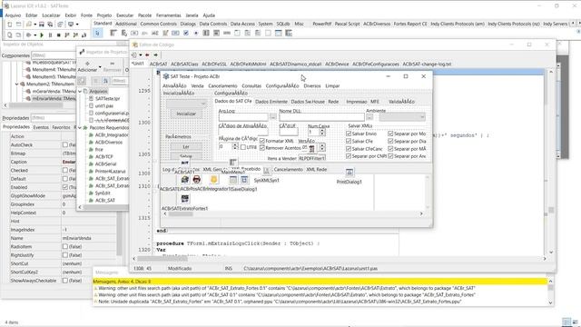Viewport: 581px width, 327px height.
Task: Switch to the Additional palette tab
Action: [x=126, y=24]
